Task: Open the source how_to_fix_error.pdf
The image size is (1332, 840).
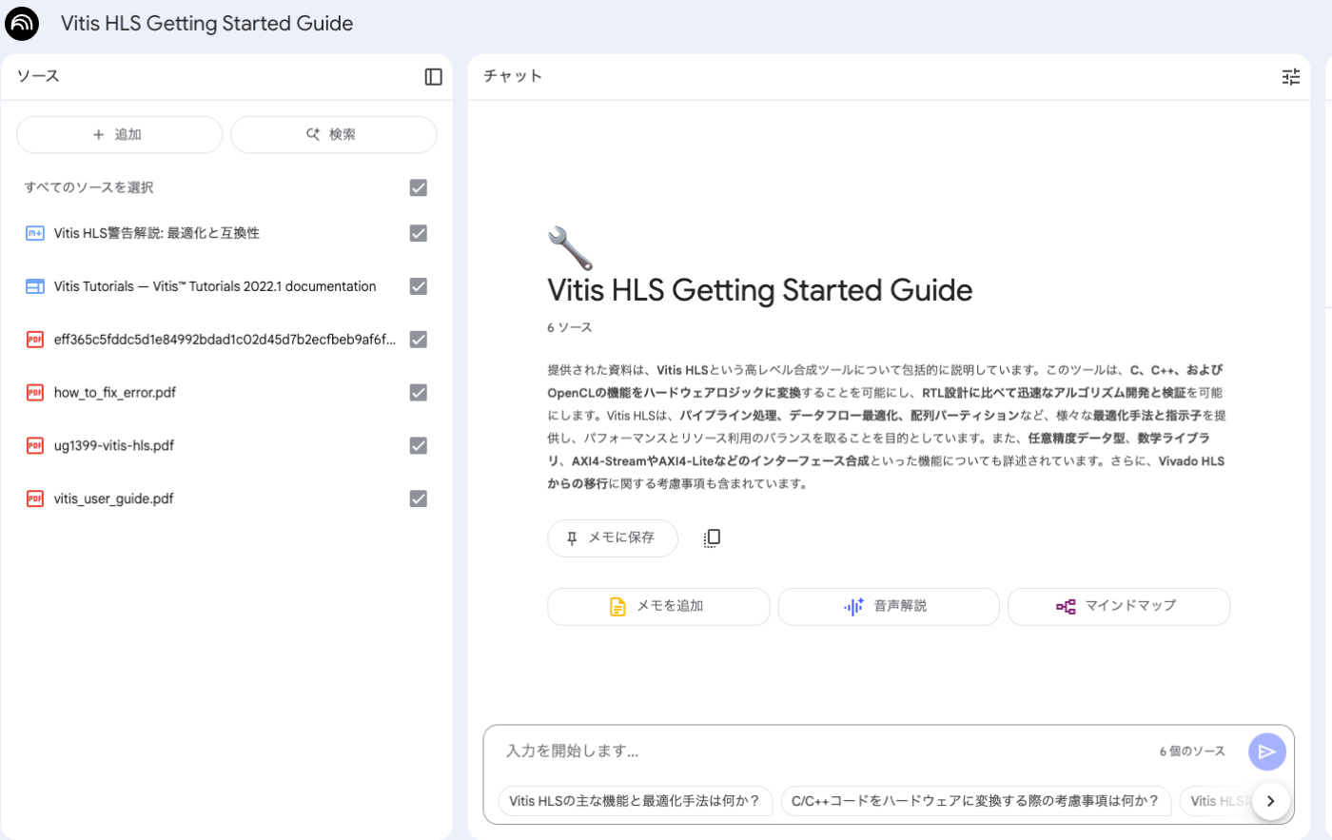Action: click(115, 393)
